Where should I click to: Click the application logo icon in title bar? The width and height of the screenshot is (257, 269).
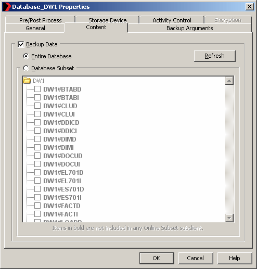coord(7,7)
